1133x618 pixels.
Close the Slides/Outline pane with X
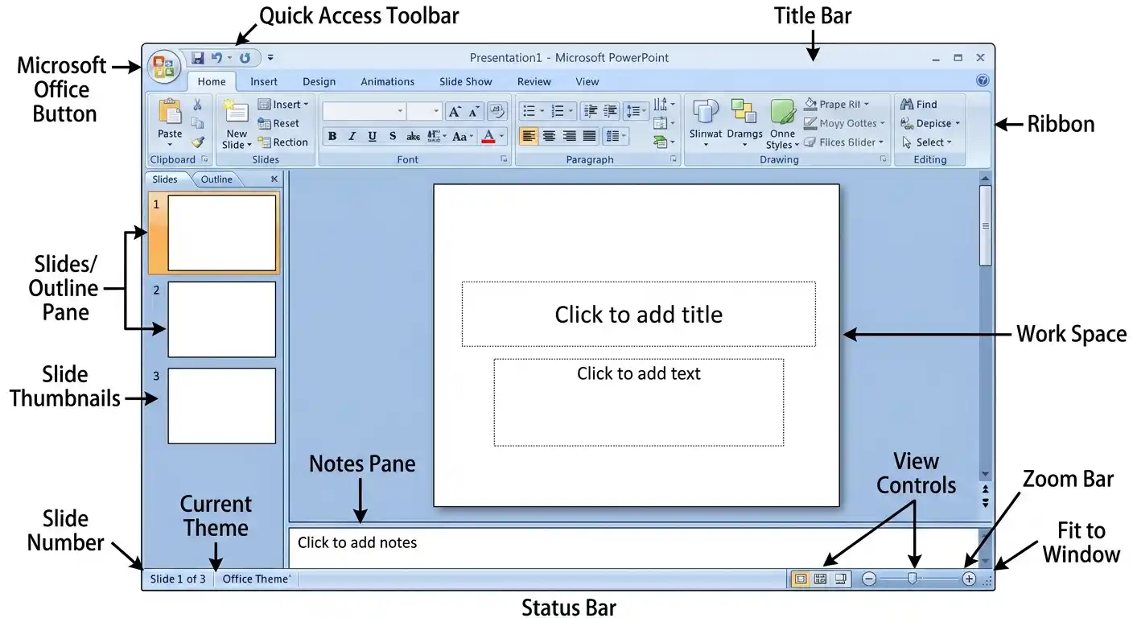pos(274,179)
